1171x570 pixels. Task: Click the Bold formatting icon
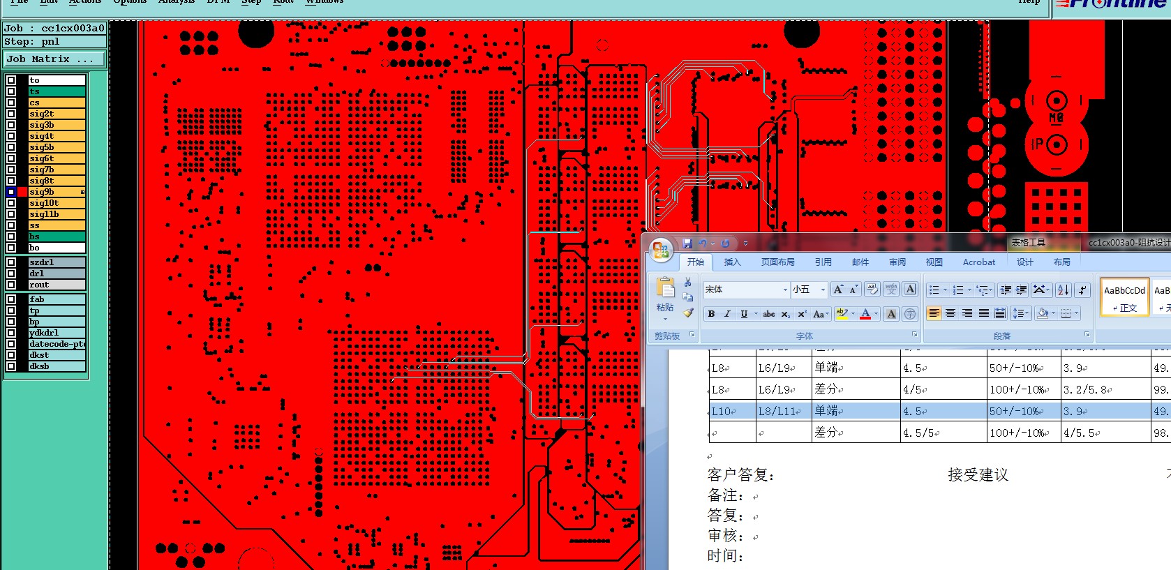711,314
